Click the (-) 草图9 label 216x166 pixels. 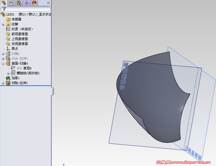24,68
